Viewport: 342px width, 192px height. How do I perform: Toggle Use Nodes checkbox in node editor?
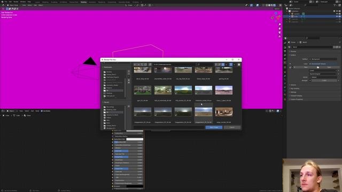pos(42,111)
